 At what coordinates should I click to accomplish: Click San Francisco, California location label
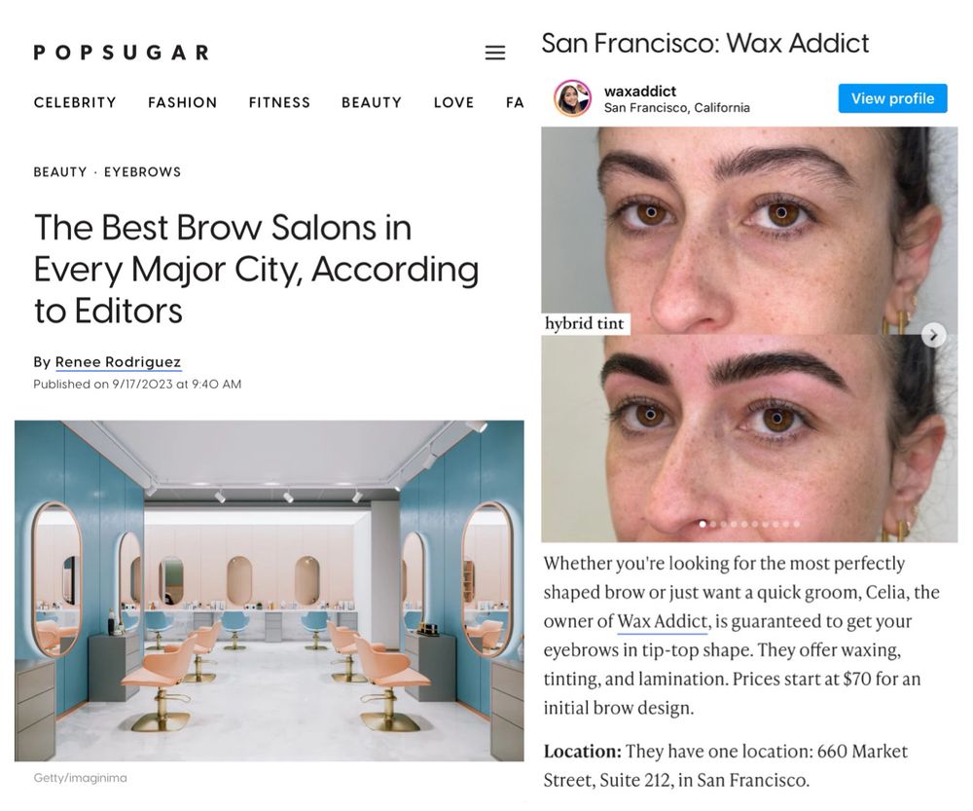[x=676, y=108]
